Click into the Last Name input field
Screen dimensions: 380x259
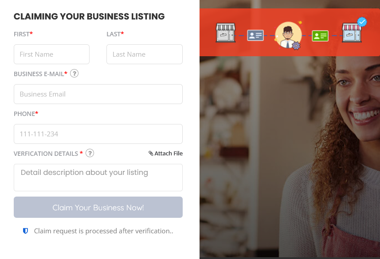145,54
